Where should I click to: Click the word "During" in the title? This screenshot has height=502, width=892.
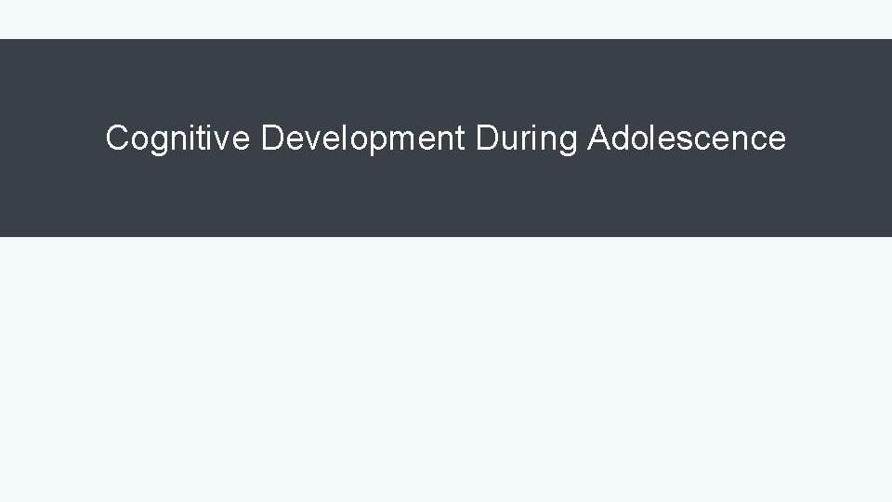click(x=526, y=139)
